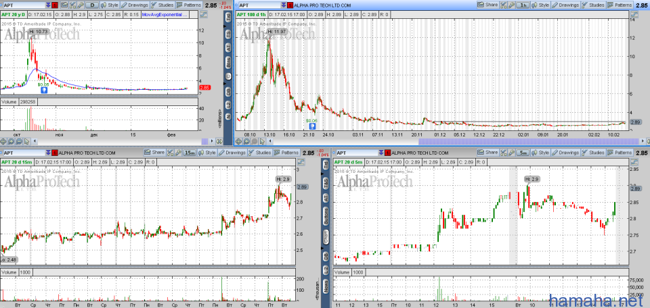The height and width of the screenshot is (308, 650).
Task: Open DB sidebar tab beside top-right chart
Action: point(228,91)
